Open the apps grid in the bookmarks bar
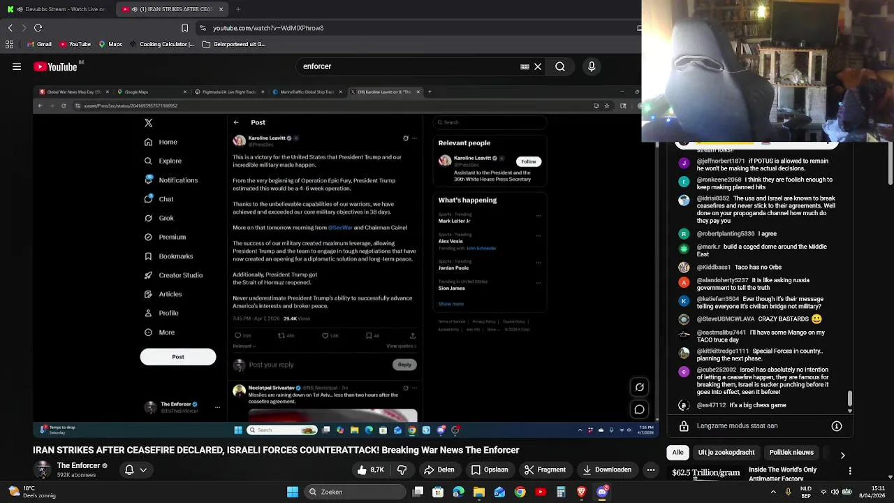Screen dimensions: 894x503 [10, 44]
